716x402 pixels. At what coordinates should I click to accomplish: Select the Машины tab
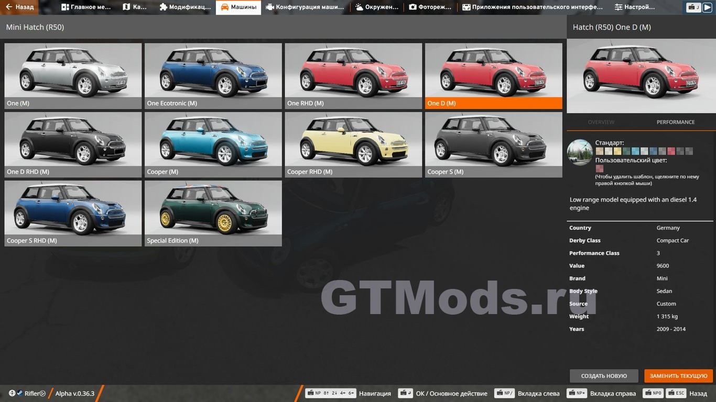click(x=238, y=7)
